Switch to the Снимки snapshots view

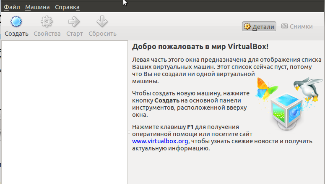coord(297,26)
